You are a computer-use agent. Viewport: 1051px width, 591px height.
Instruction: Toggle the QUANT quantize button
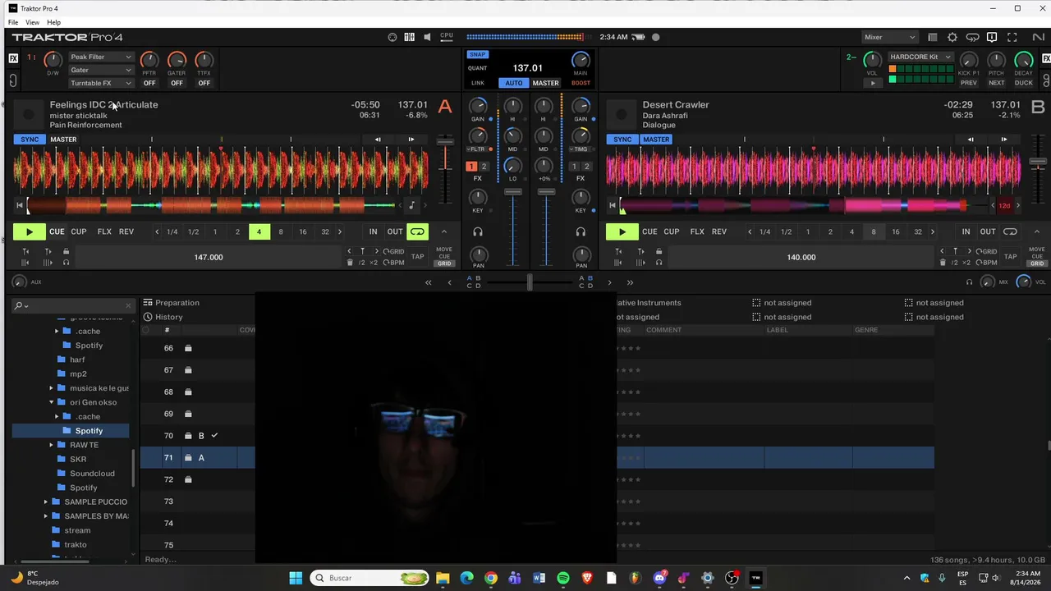(477, 68)
